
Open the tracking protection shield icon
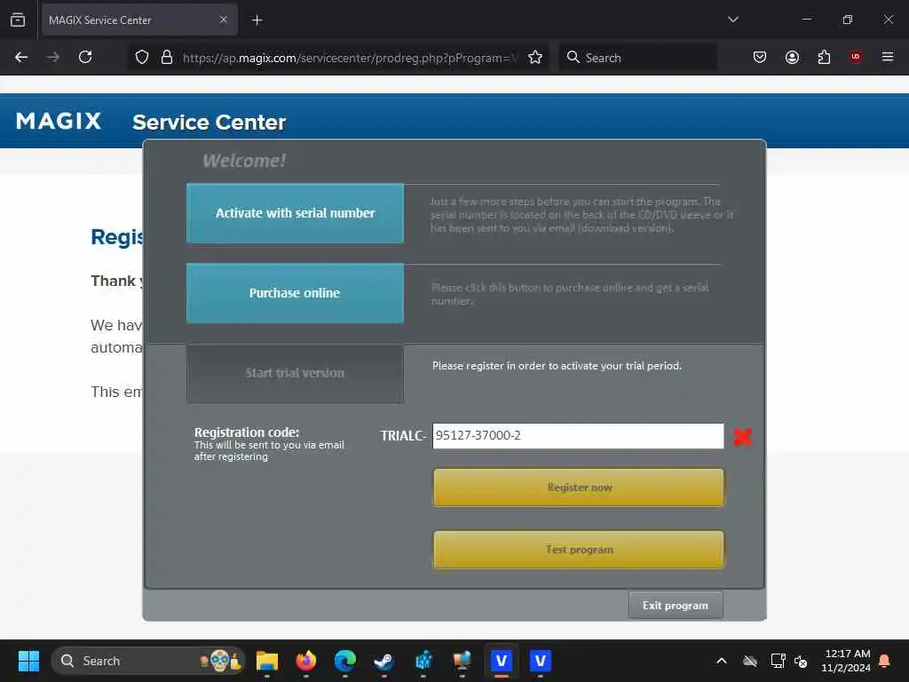tap(142, 57)
